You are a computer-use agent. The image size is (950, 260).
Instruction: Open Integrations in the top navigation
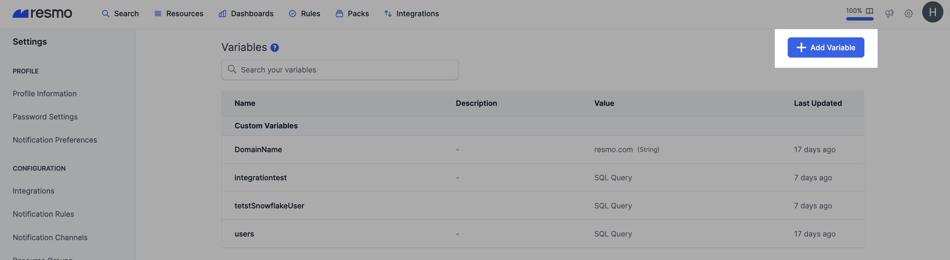click(x=411, y=14)
